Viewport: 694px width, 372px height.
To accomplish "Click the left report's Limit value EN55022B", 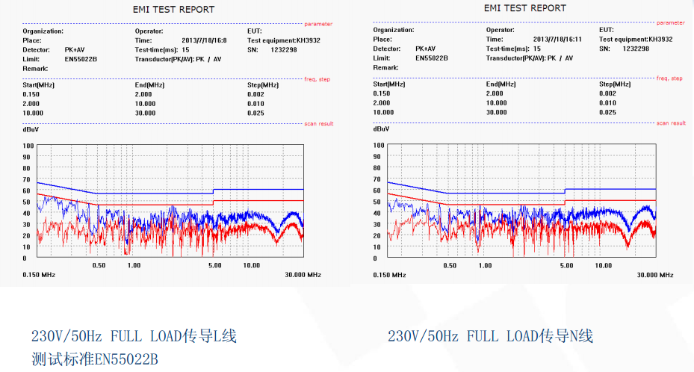I will pos(80,58).
